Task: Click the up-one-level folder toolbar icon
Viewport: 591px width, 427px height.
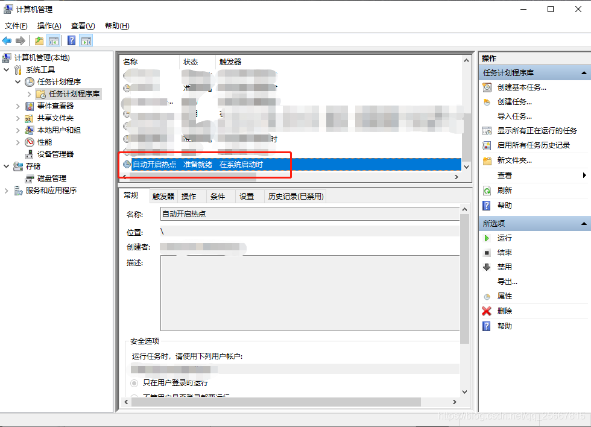Action: click(x=39, y=40)
